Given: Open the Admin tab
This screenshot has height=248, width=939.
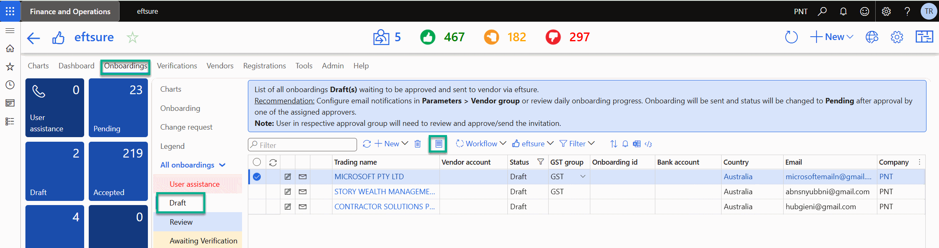Looking at the screenshot, I should point(333,66).
